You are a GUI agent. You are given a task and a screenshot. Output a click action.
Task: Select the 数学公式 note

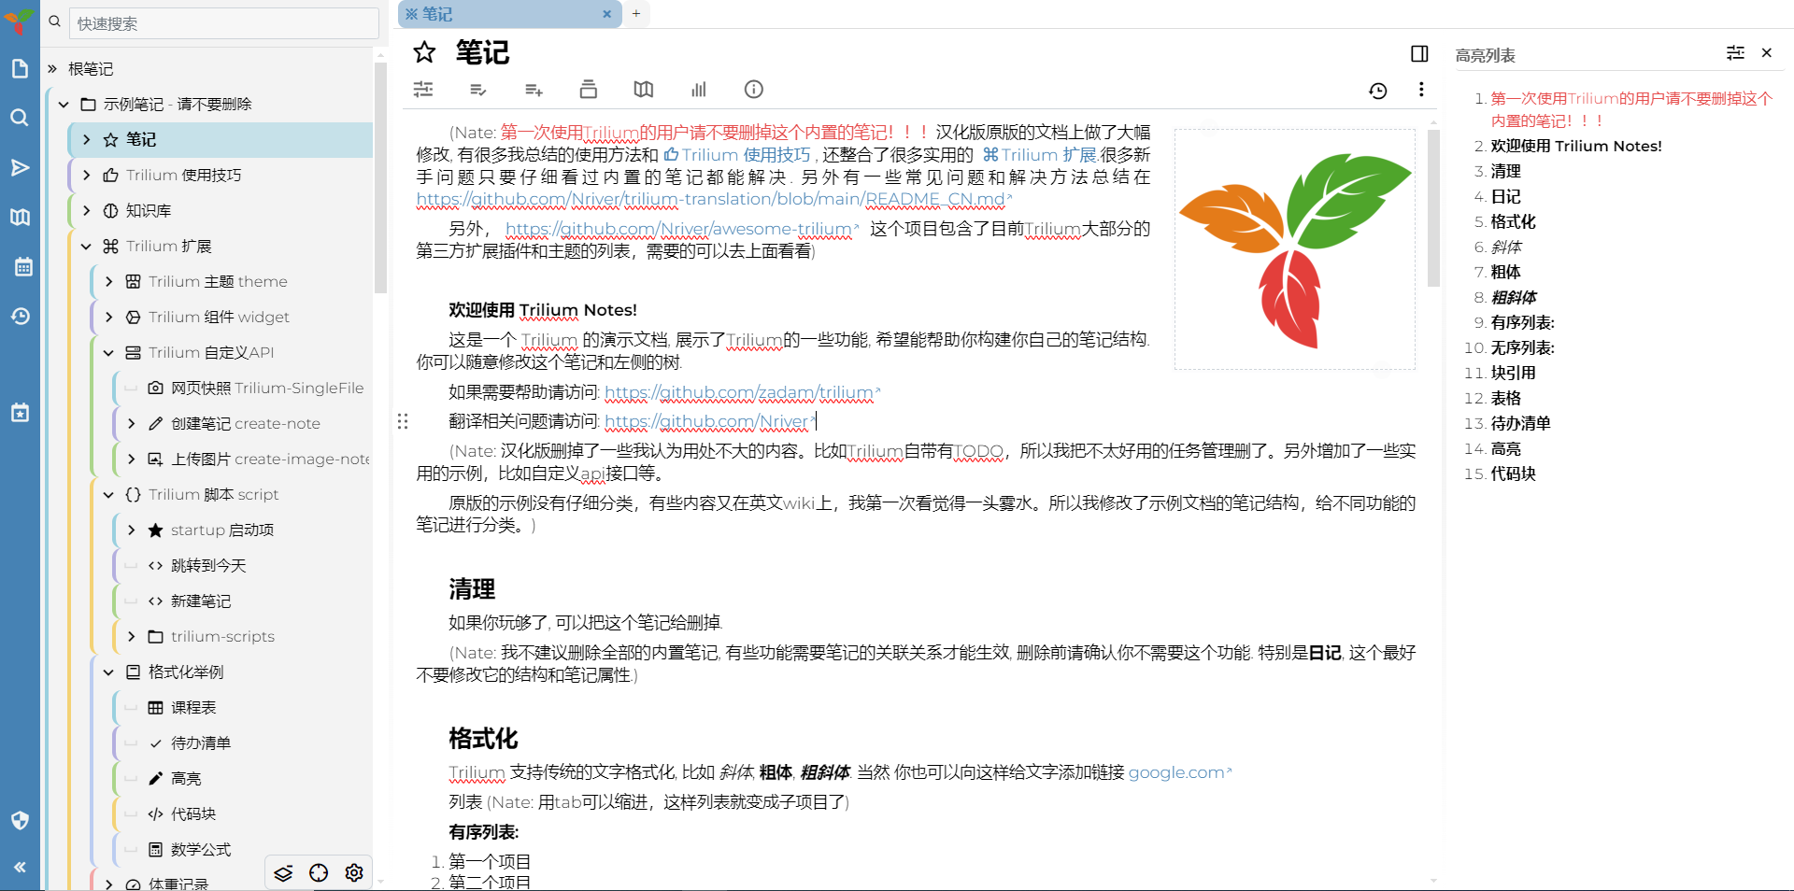pos(201,850)
